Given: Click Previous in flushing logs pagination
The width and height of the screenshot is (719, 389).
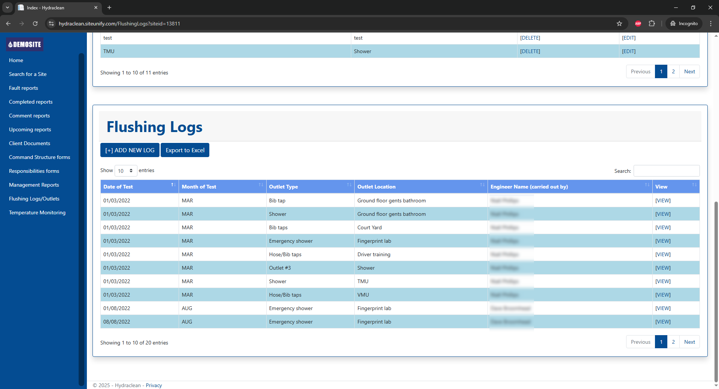Looking at the screenshot, I should [x=640, y=342].
